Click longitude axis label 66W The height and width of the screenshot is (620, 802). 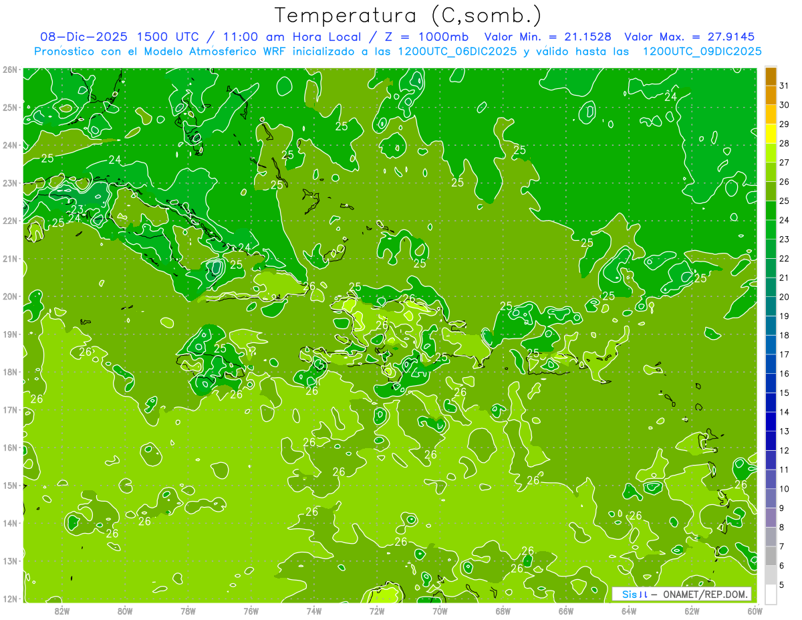566,611
